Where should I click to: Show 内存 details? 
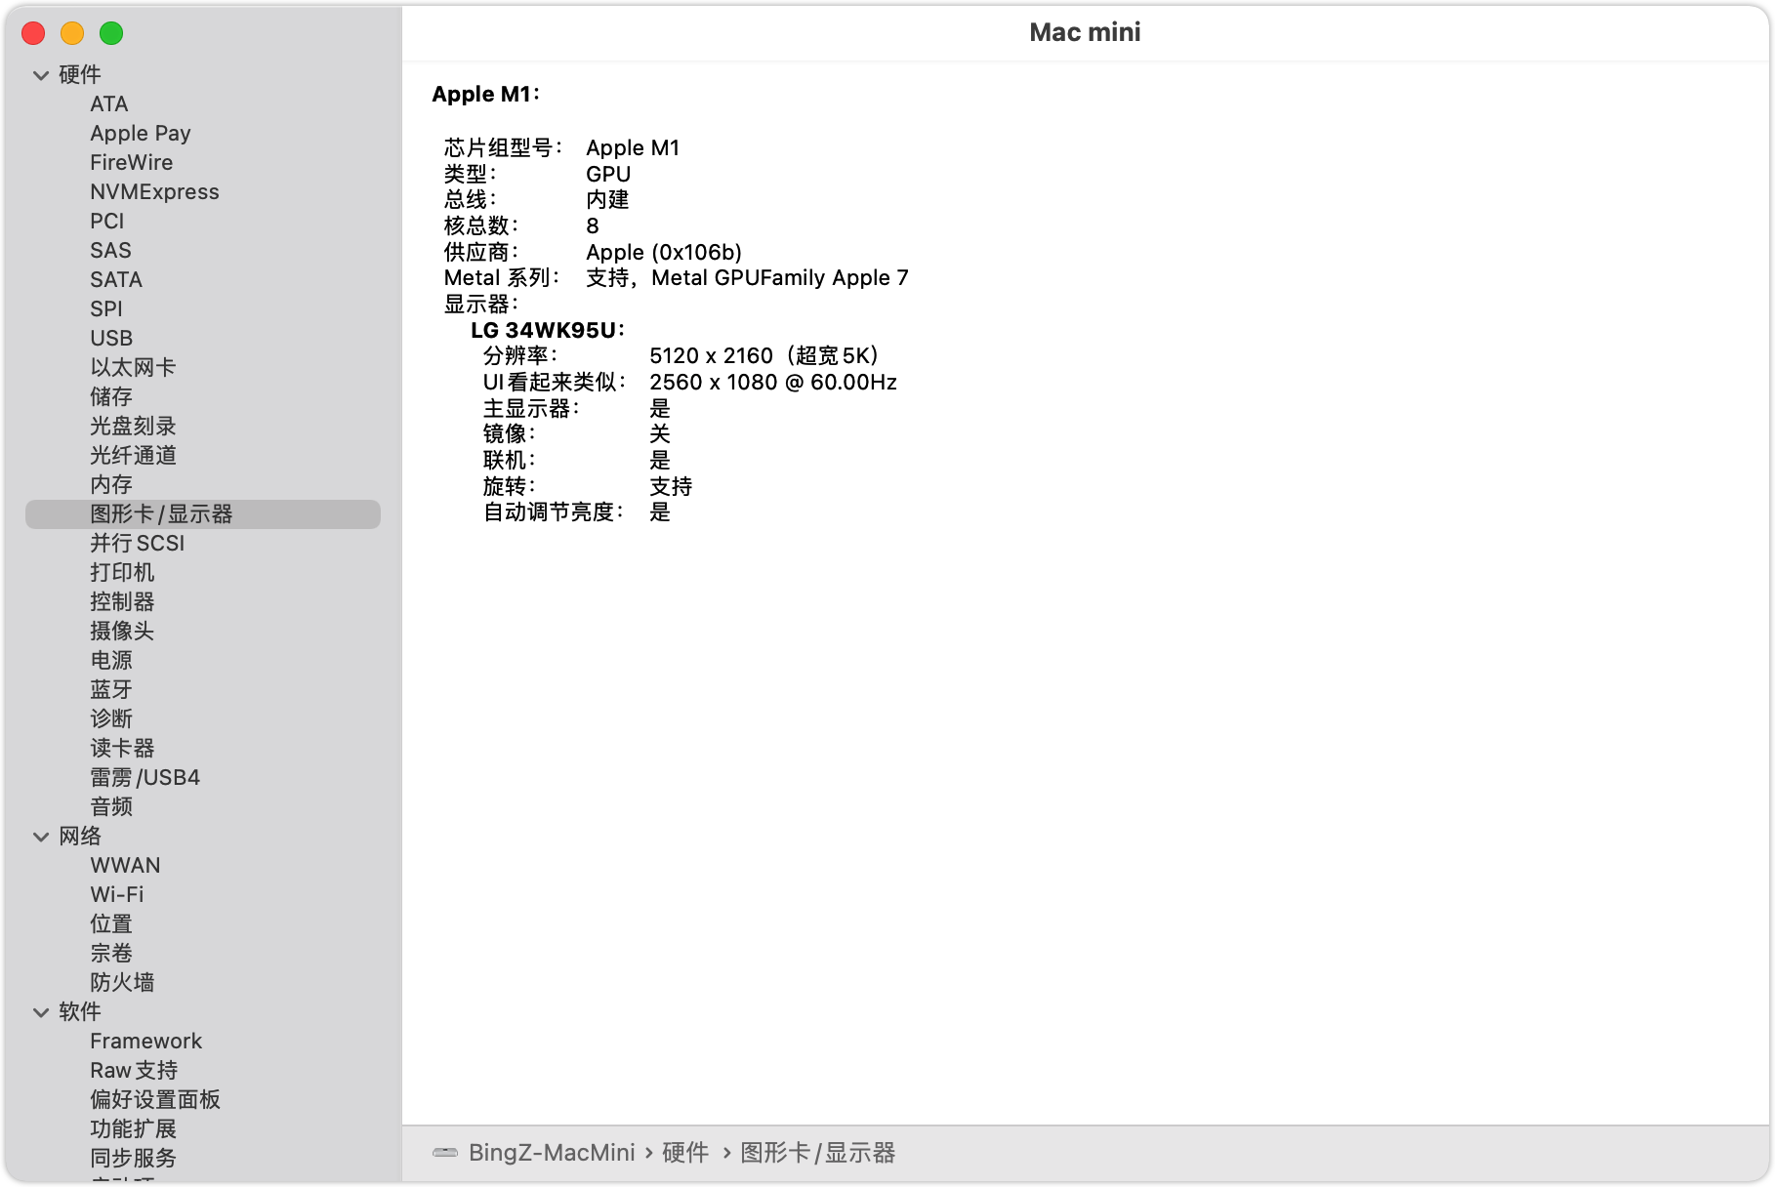pos(111,485)
